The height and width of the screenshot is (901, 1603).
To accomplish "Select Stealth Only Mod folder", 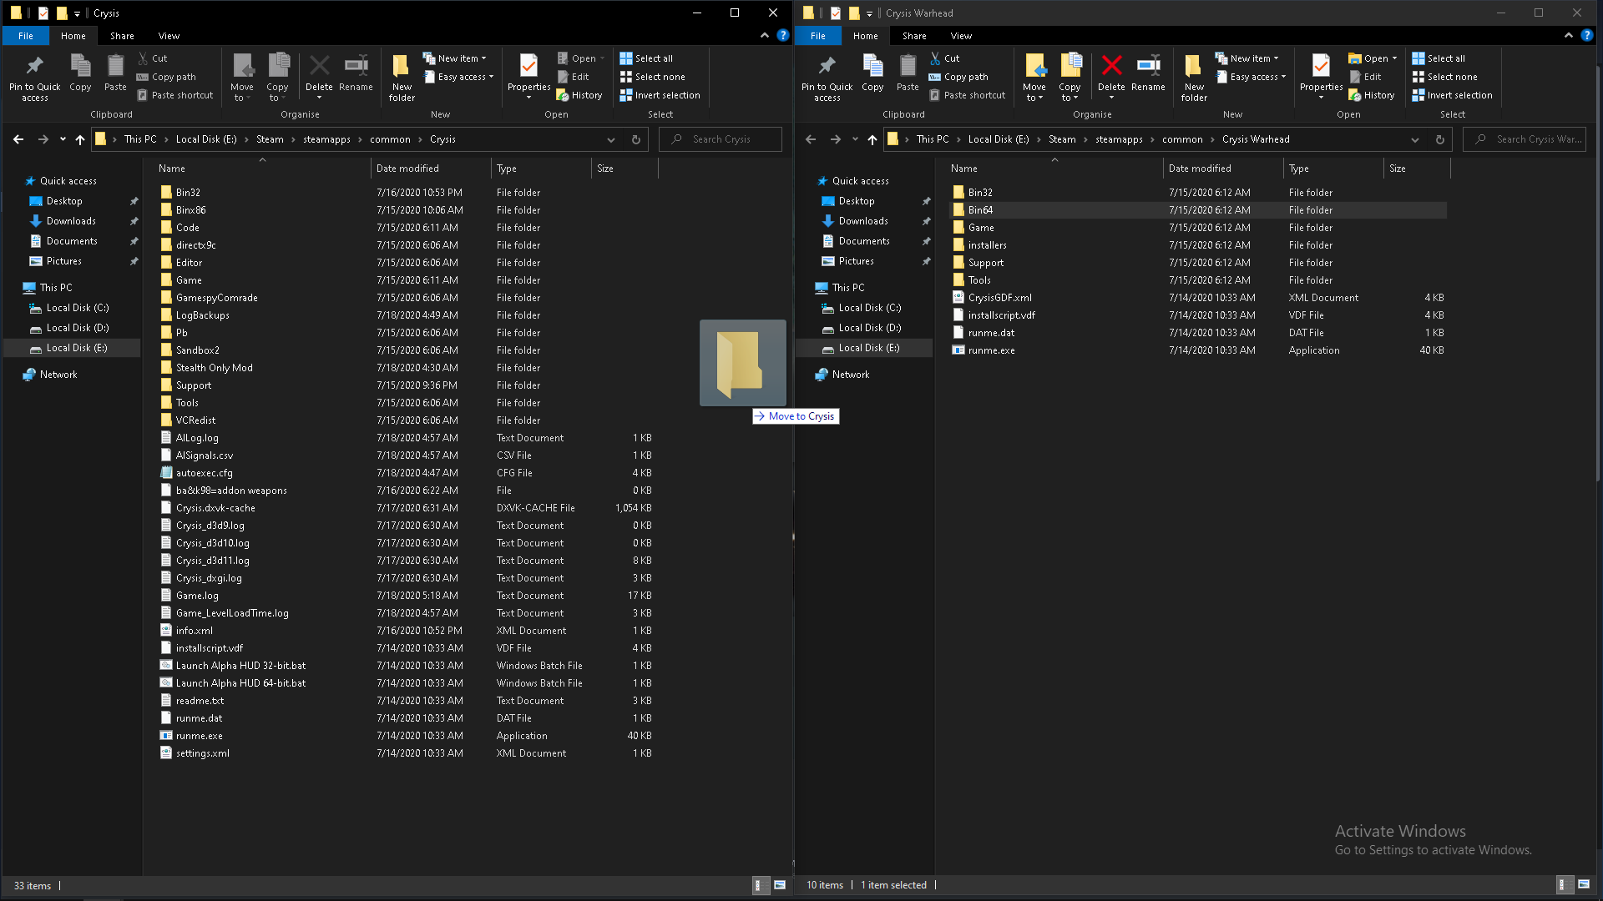I will [214, 368].
